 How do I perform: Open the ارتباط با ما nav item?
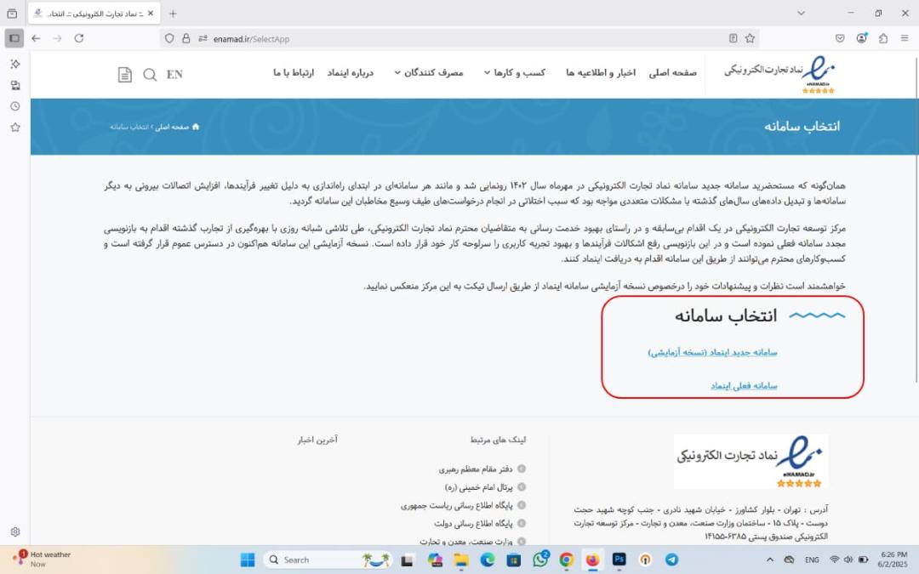coord(294,72)
